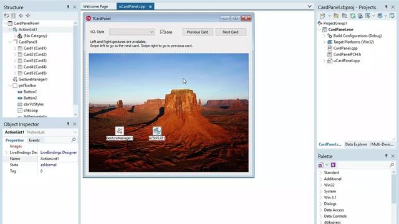Expand the Standard palette category
Screen dimensions: 399x224
pyautogui.click(x=320, y=173)
